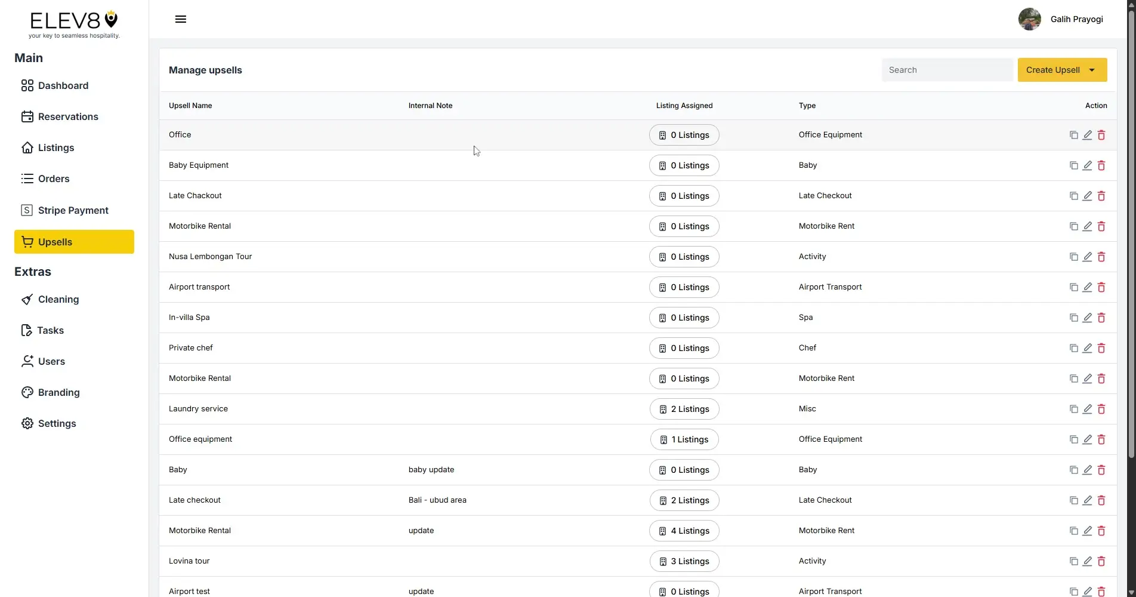The image size is (1136, 597).
Task: Select Reservations in the sidebar
Action: click(x=68, y=116)
